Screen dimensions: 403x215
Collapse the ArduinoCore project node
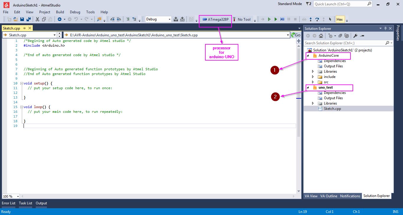[308, 56]
